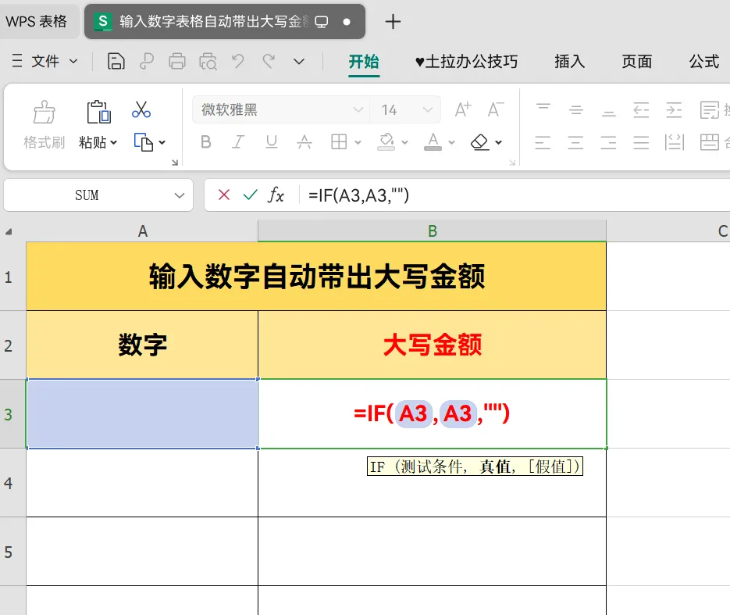Click the Borders grid icon
Screen dimensions: 730x615
tap(339, 141)
